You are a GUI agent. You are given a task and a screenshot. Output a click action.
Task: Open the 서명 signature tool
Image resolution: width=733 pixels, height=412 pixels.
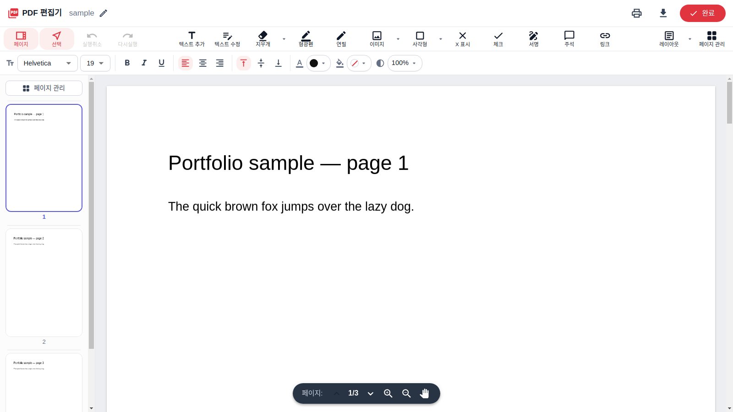pyautogui.click(x=534, y=39)
